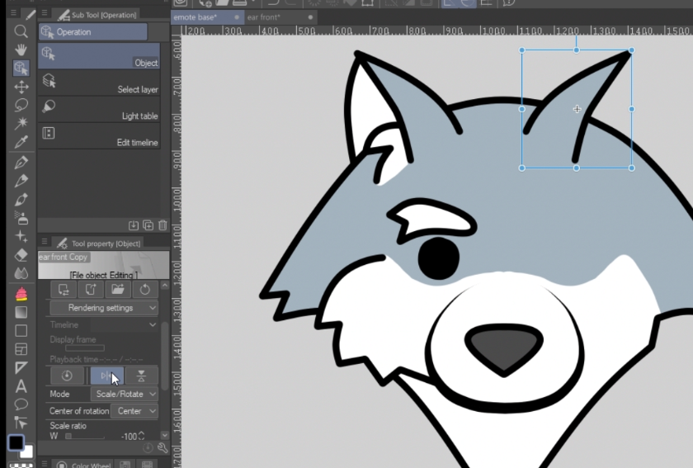This screenshot has height=468, width=693.
Task: Select the Hand move tool
Action: coord(21,50)
